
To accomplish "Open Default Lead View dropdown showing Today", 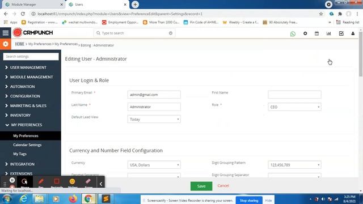I will click(x=154, y=119).
